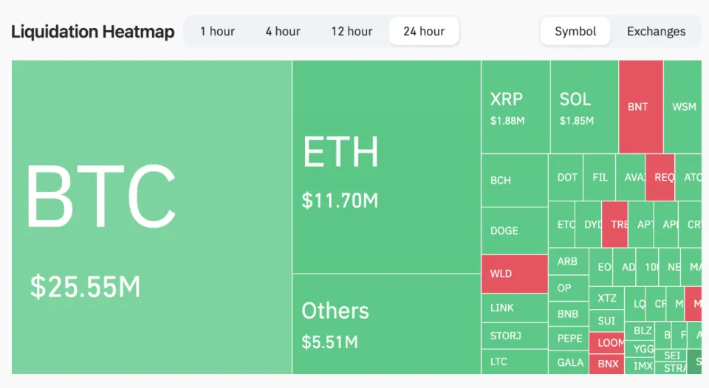The width and height of the screenshot is (709, 388).
Task: Switch heatmap view to Exchanges
Action: tap(656, 31)
